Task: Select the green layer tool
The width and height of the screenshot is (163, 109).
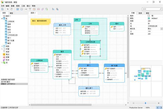Action: click(x=47, y=9)
